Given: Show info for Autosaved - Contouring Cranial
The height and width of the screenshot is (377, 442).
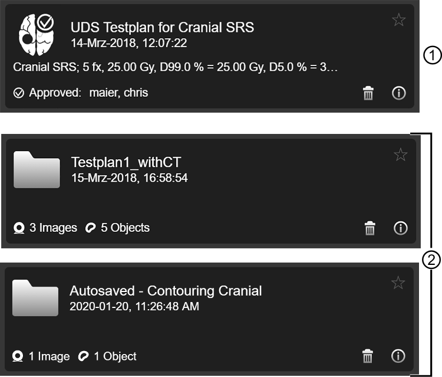Looking at the screenshot, I should (398, 356).
